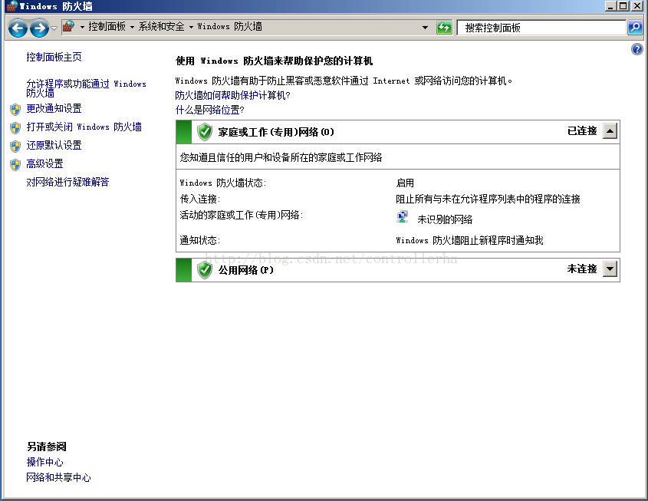Open the dropdown arrow before Windows 防火墙 breadcrumb
This screenshot has width=648, height=501.
[x=192, y=28]
